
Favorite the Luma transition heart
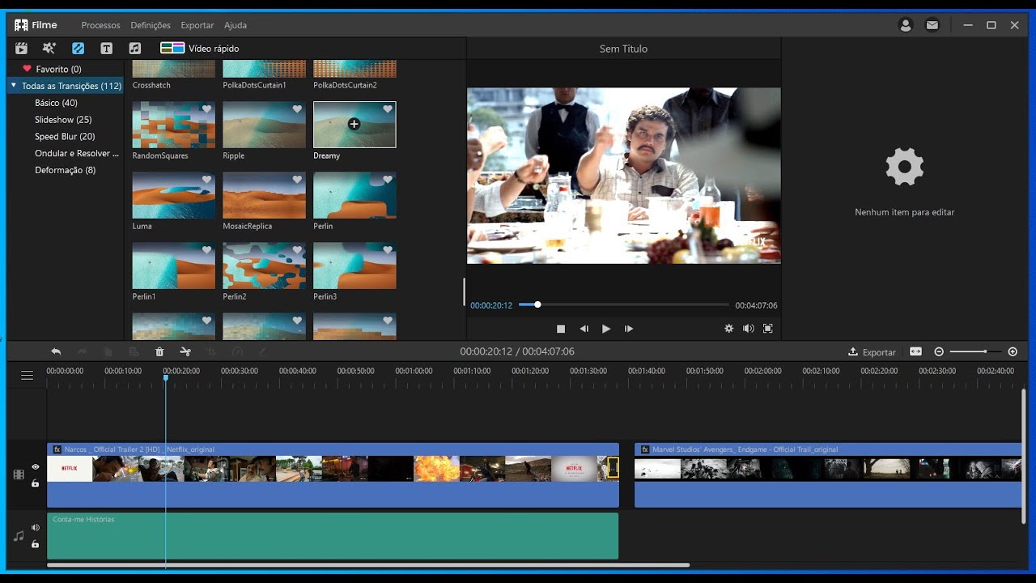pos(206,180)
